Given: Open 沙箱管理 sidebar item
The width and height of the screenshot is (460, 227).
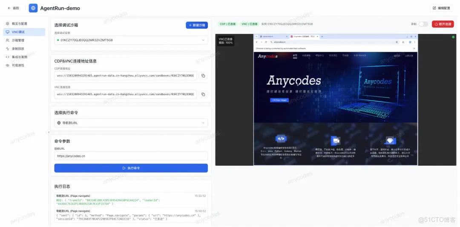Looking at the screenshot, I should click(x=24, y=40).
